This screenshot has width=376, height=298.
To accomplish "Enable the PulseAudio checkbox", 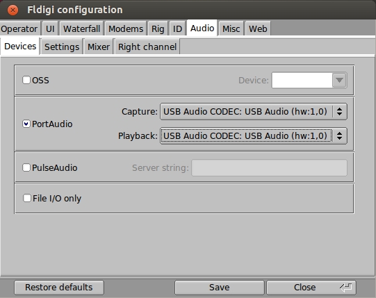I will click(x=26, y=167).
